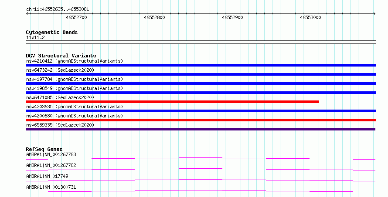Click variant label nsv4210412
The height and width of the screenshot is (197, 388).
39,61
